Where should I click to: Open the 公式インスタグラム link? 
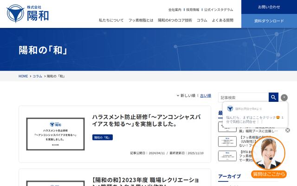click(219, 10)
